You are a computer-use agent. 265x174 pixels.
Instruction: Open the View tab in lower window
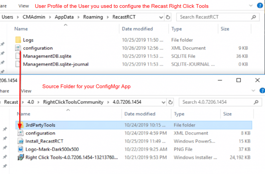(x=26, y=91)
